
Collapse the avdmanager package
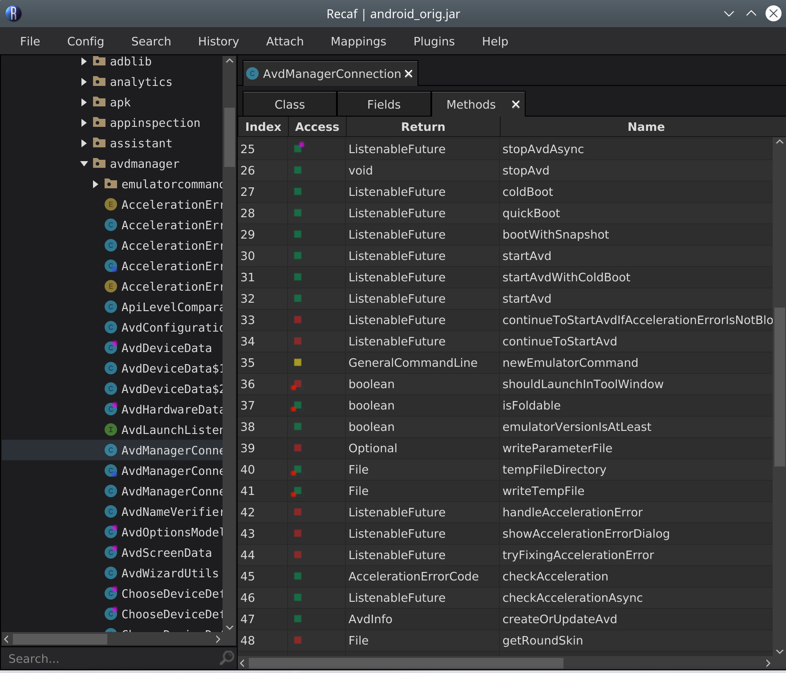coord(84,164)
